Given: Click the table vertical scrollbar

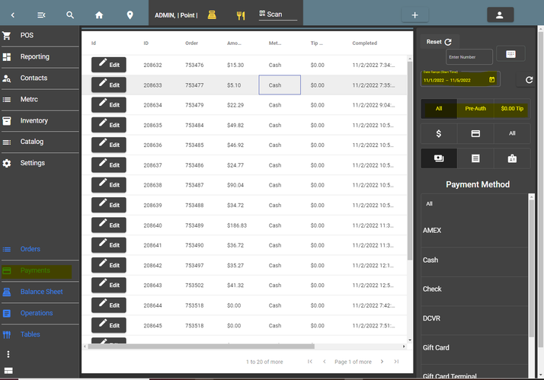Looking at the screenshot, I should pyautogui.click(x=410, y=161).
